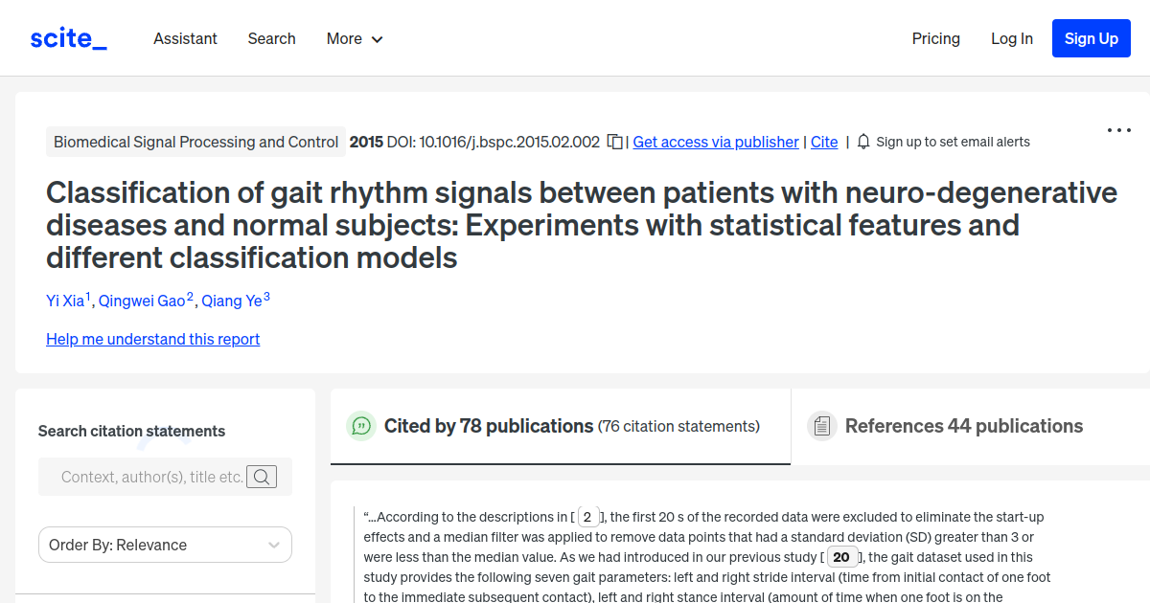Click the magnifier in the citation search box

coord(261,476)
